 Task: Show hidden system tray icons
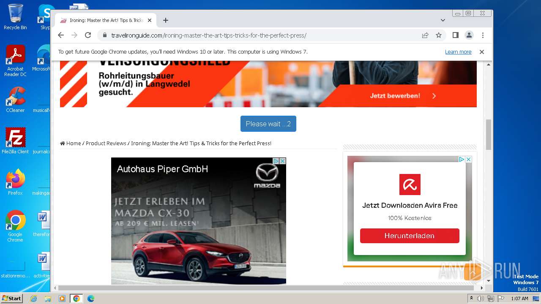click(x=471, y=299)
